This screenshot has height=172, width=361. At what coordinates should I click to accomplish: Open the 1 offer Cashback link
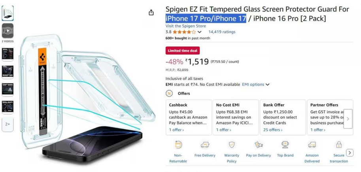click(176, 130)
